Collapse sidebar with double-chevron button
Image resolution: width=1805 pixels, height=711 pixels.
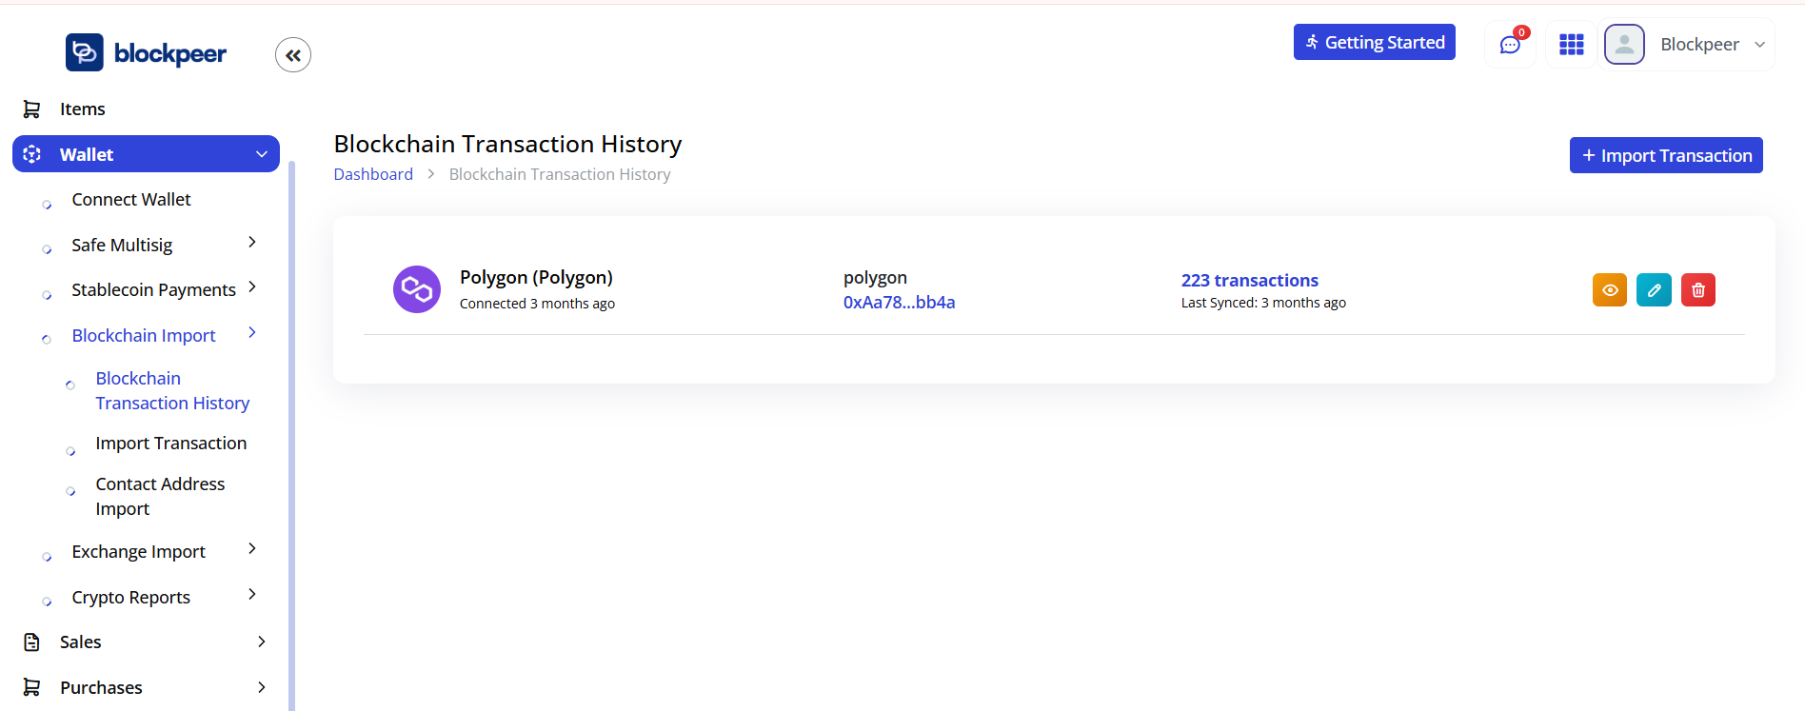click(x=293, y=55)
